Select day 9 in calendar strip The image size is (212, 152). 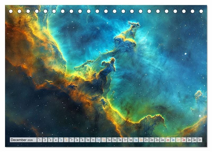pos(82,140)
